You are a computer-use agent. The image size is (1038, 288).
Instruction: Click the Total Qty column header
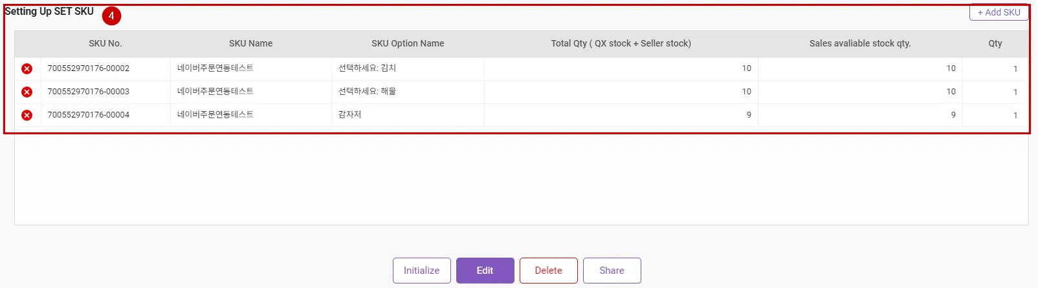(x=621, y=43)
